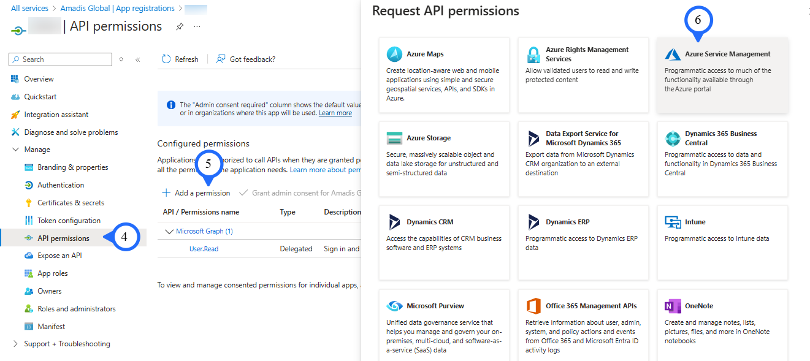Image resolution: width=810 pixels, height=361 pixels.
Task: Open the User.Read permission link
Action: (204, 249)
